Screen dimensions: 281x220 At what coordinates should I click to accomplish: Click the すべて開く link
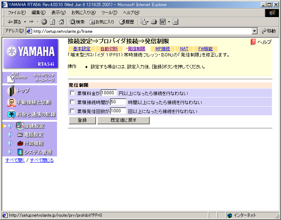tap(15, 160)
